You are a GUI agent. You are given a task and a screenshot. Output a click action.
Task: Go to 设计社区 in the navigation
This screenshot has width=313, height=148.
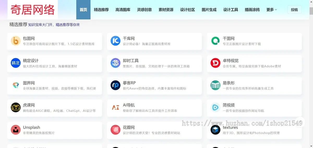pyautogui.click(x=188, y=10)
